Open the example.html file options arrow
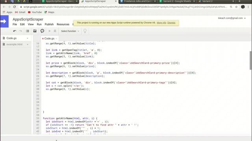The image size is (252, 141). coord(28,44)
